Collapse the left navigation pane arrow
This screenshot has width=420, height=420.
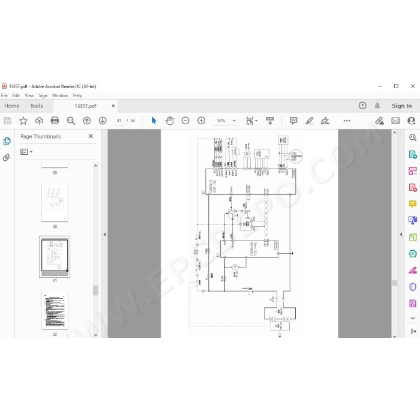pyautogui.click(x=104, y=235)
